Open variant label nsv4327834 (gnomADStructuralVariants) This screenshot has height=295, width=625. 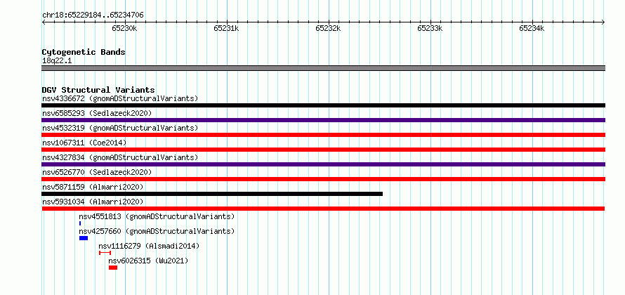120,157
